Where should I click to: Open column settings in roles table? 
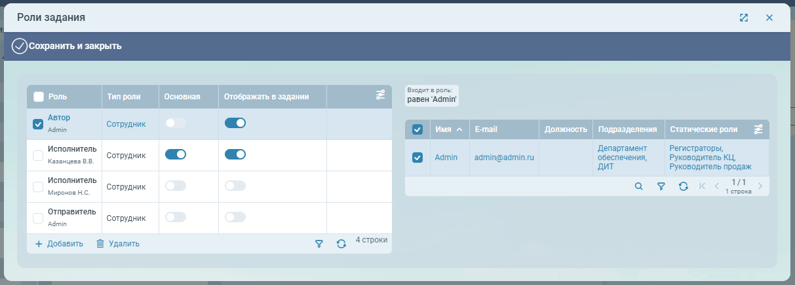point(381,95)
